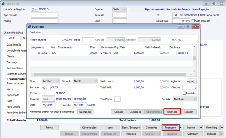Open the Espécie dropdown showing Saída
The image size is (226, 138).
click(120, 9)
